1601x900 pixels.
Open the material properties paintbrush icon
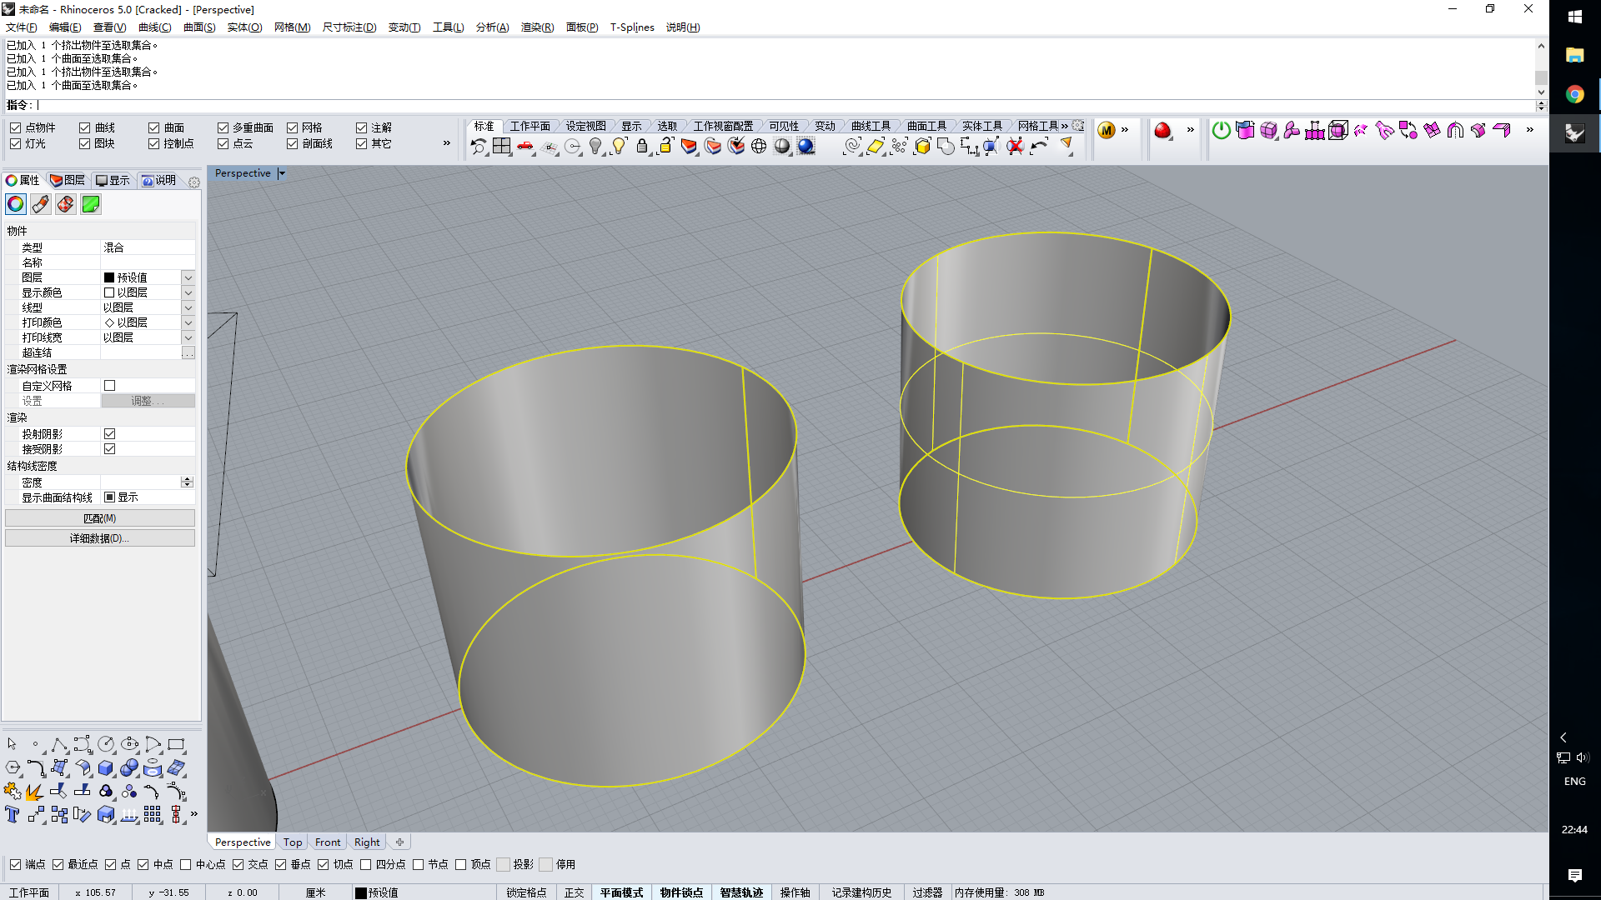40,204
